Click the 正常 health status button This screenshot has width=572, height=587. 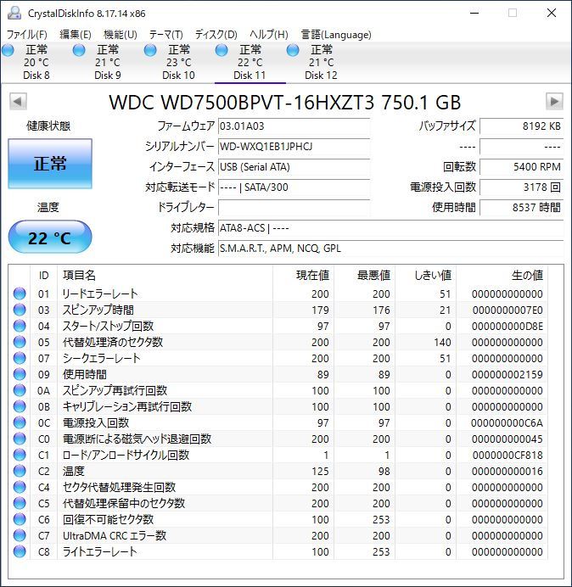(x=50, y=164)
